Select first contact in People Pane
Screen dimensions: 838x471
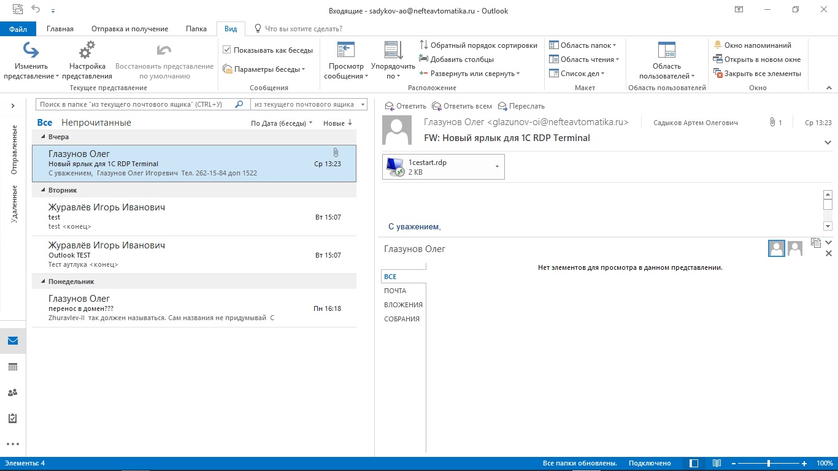click(777, 248)
